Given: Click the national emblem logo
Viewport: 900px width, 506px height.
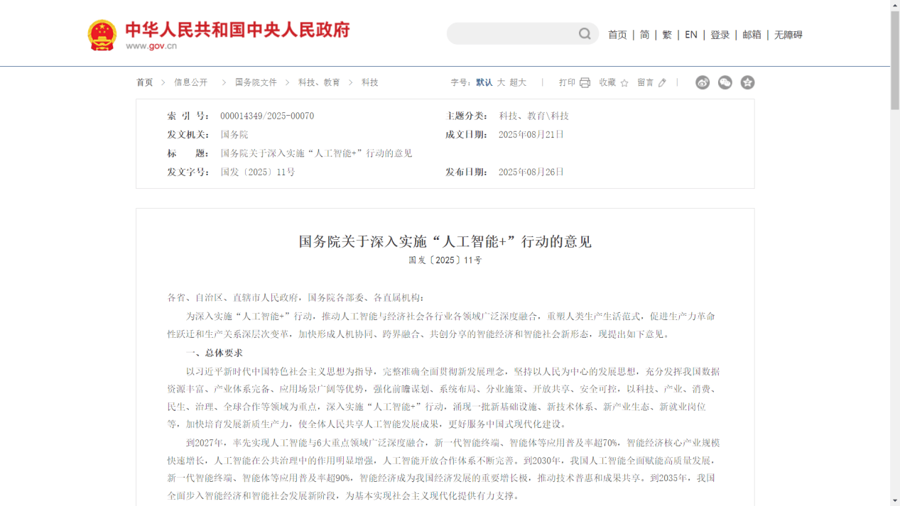Looking at the screenshot, I should coord(102,35).
